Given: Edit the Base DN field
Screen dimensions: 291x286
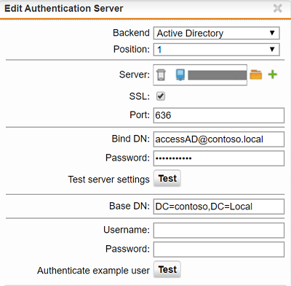Looking at the screenshot, I should [x=219, y=206].
